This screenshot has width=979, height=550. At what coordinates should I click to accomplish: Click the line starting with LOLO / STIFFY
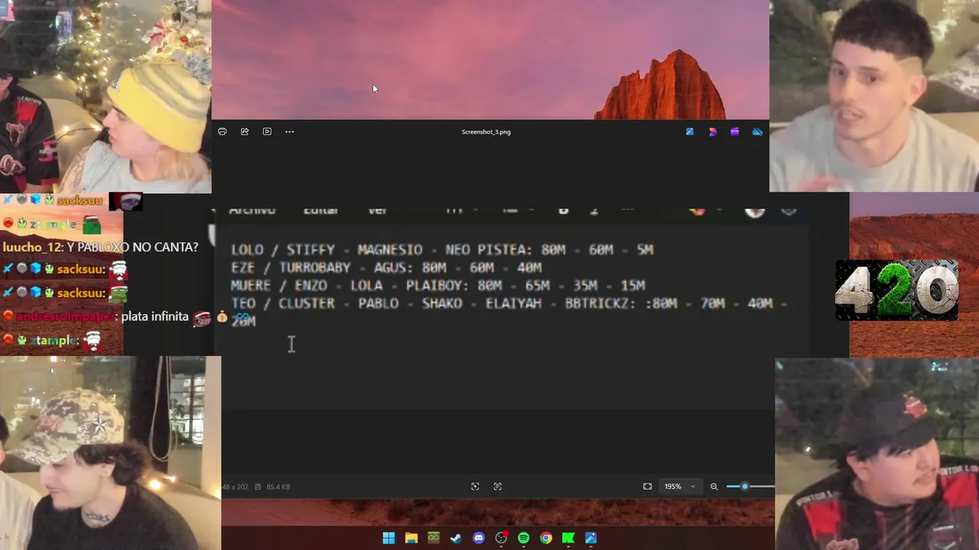[442, 250]
